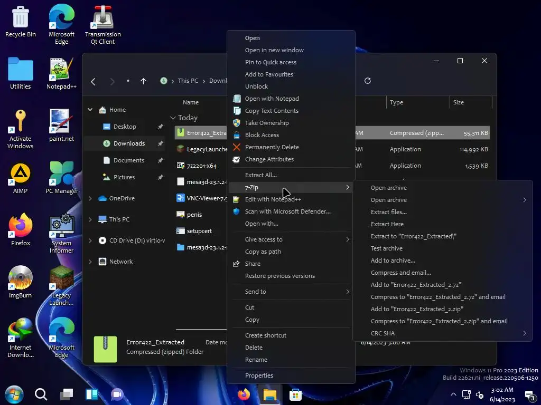
Task: Expand CD Drive (D:) tree node
Action: pyautogui.click(x=90, y=240)
